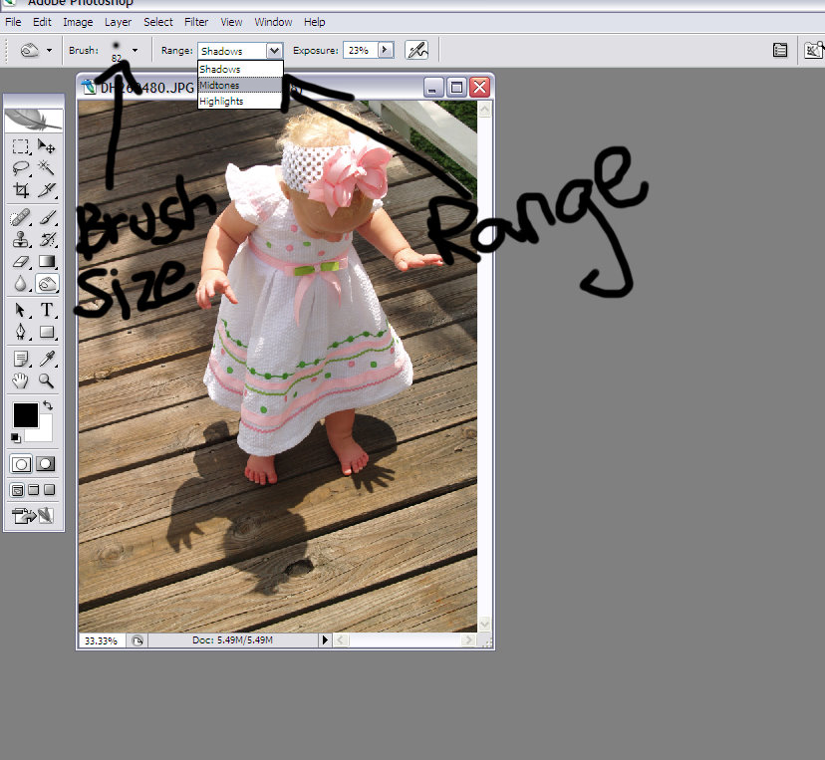
Task: Toggle the palettes panel button
Action: [x=780, y=51]
